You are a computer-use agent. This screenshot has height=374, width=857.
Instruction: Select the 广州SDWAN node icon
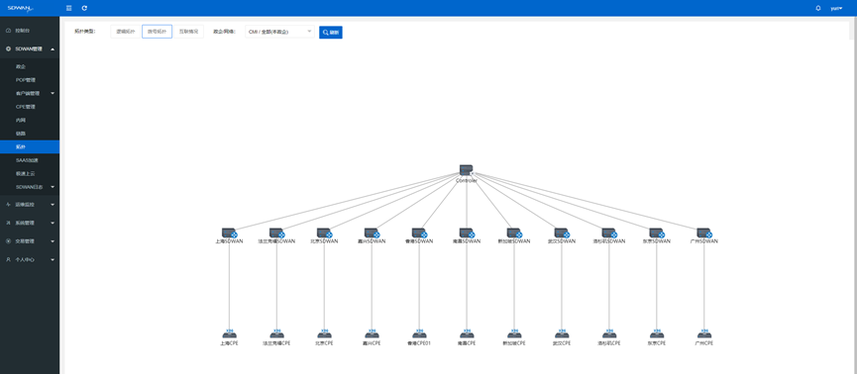tap(704, 234)
